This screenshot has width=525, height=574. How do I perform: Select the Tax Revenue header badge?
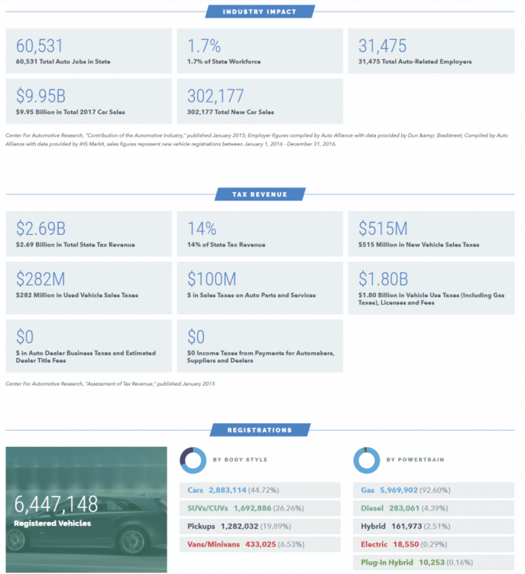click(260, 194)
